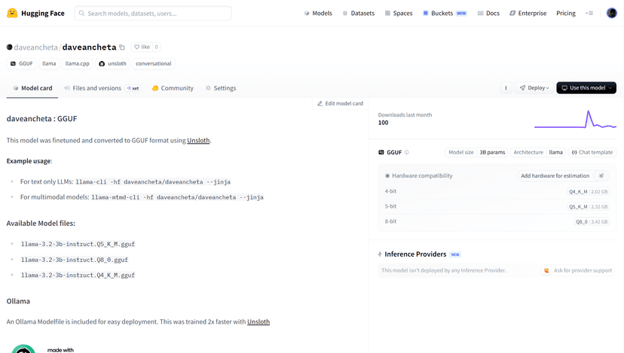624x353 pixels.
Task: Go to Pricing
Action: [x=566, y=13]
